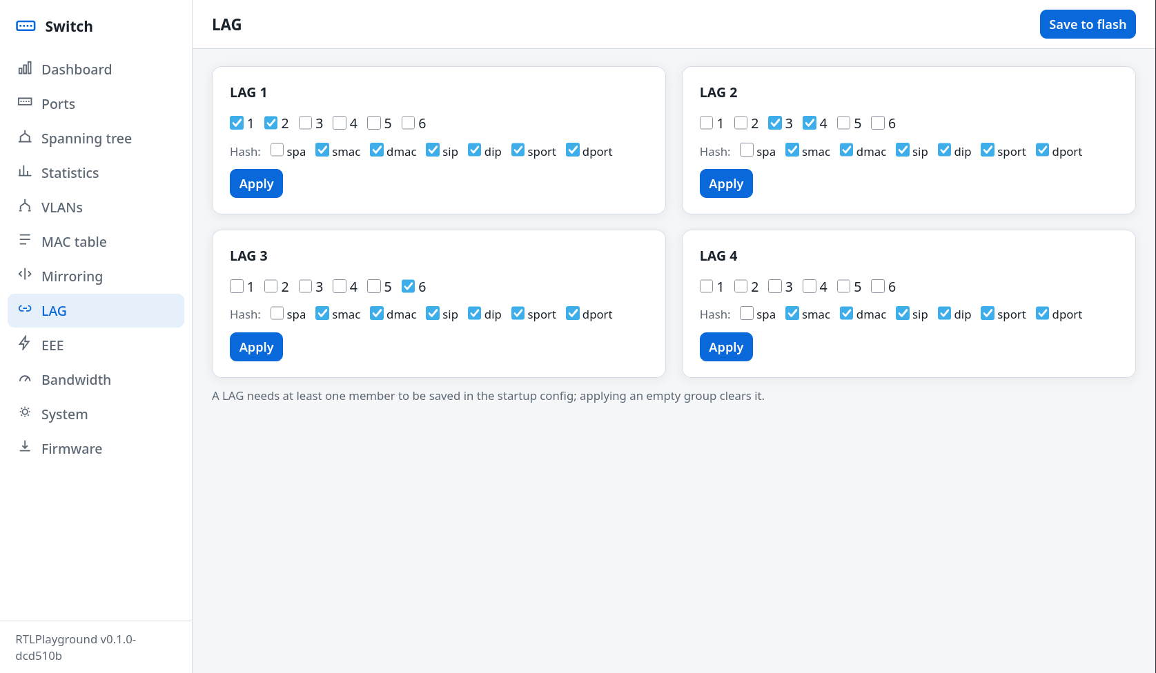Select the LAG sidebar entry

96,311
